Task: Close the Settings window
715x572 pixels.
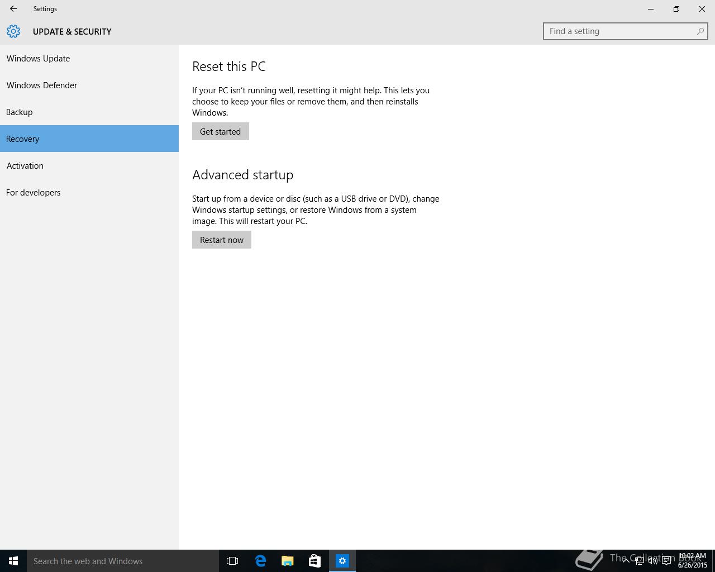Action: click(702, 9)
